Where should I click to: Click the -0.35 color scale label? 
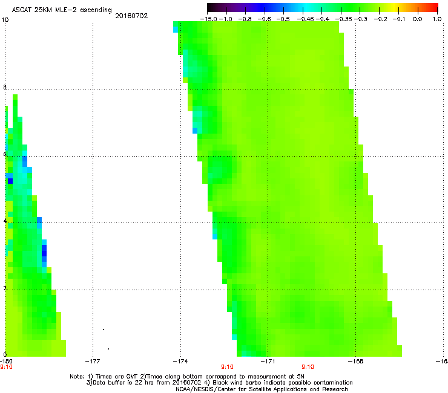click(344, 19)
